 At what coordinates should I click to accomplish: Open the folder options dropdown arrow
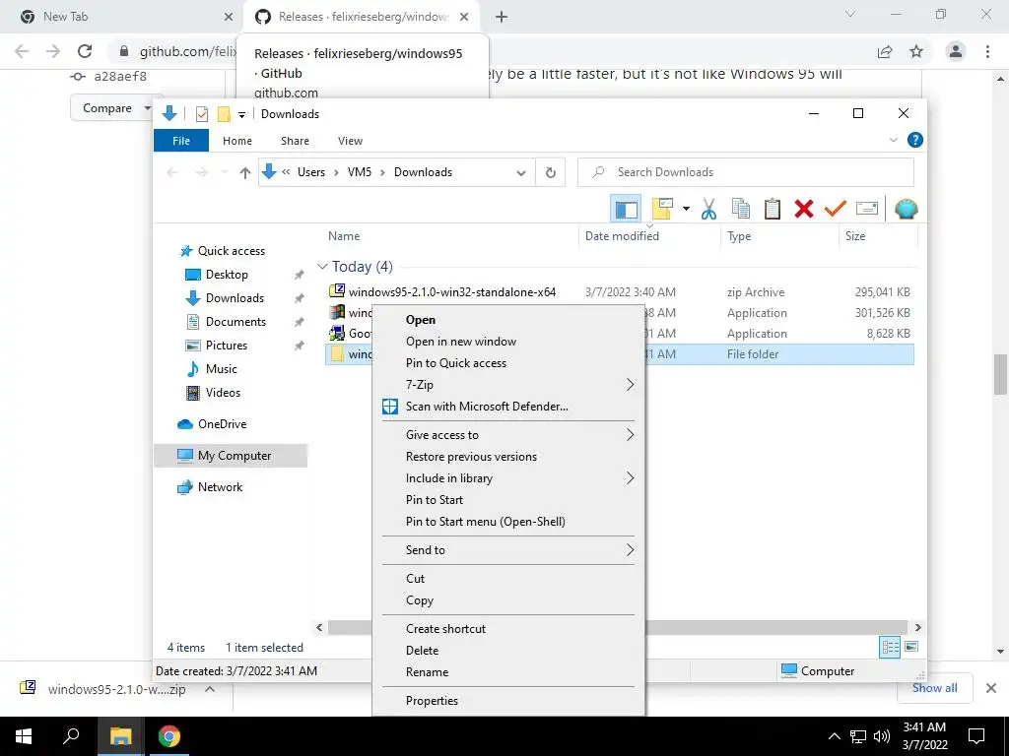click(686, 209)
